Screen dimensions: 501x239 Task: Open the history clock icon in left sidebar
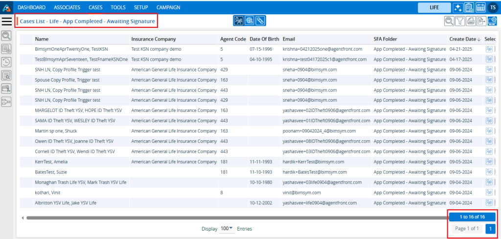click(x=7, y=62)
